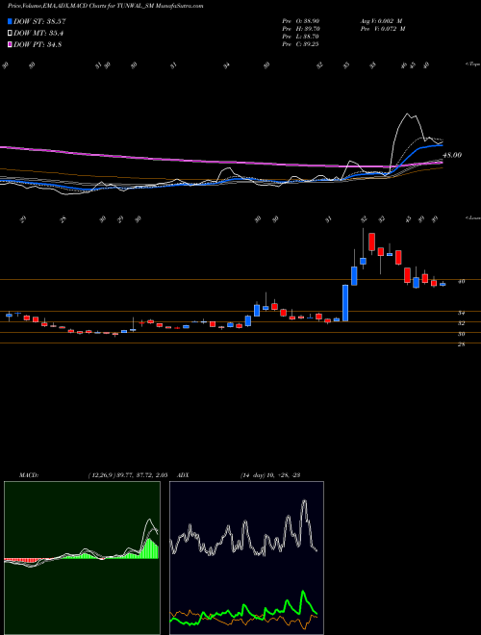Click the MACD histogram chart thumbnail
The width and height of the screenshot is (481, 635).
[82, 558]
